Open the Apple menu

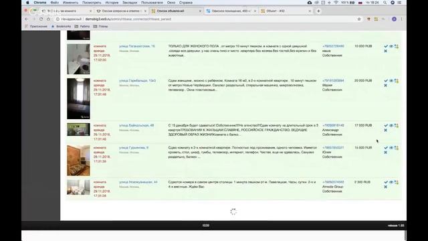(x=27, y=3)
